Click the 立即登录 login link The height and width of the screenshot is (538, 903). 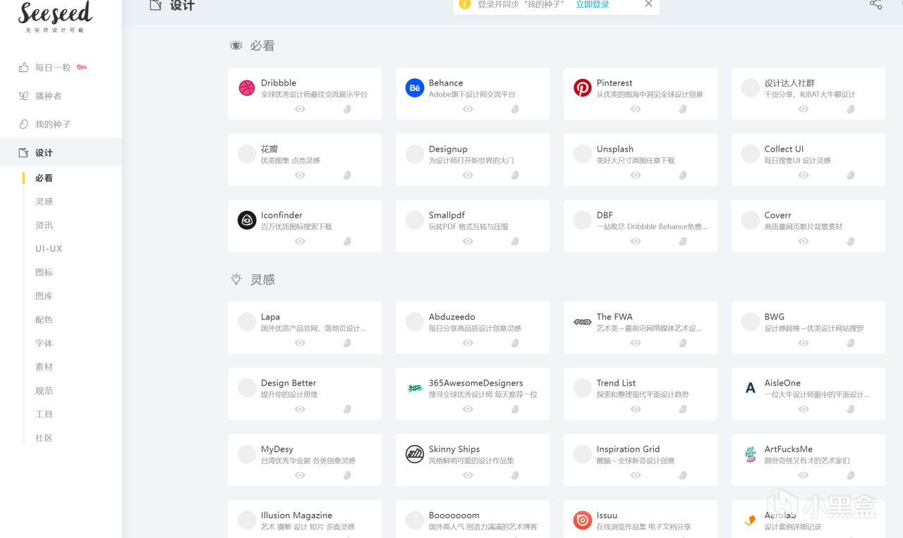click(593, 4)
